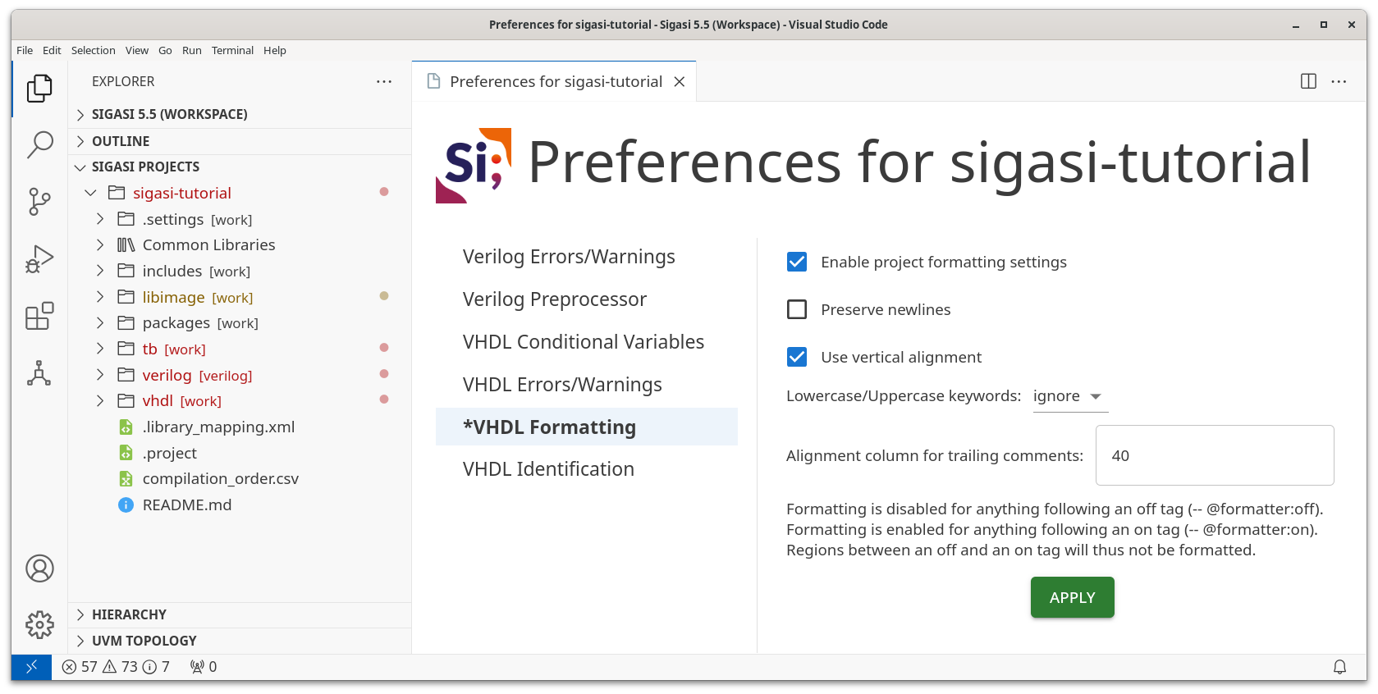Open the Run menu
The width and height of the screenshot is (1378, 694).
pyautogui.click(x=192, y=50)
